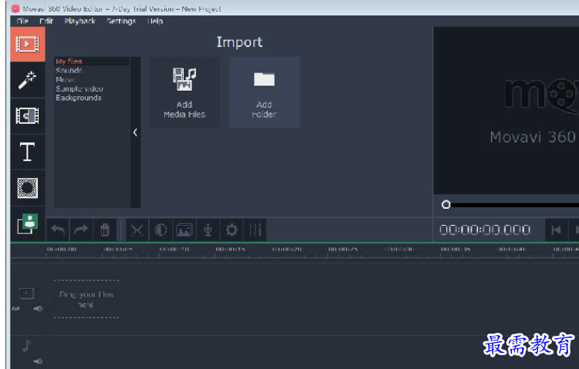This screenshot has height=369, width=579.
Task: Toggle video track visibility eye icon
Action: pyautogui.click(x=16, y=309)
